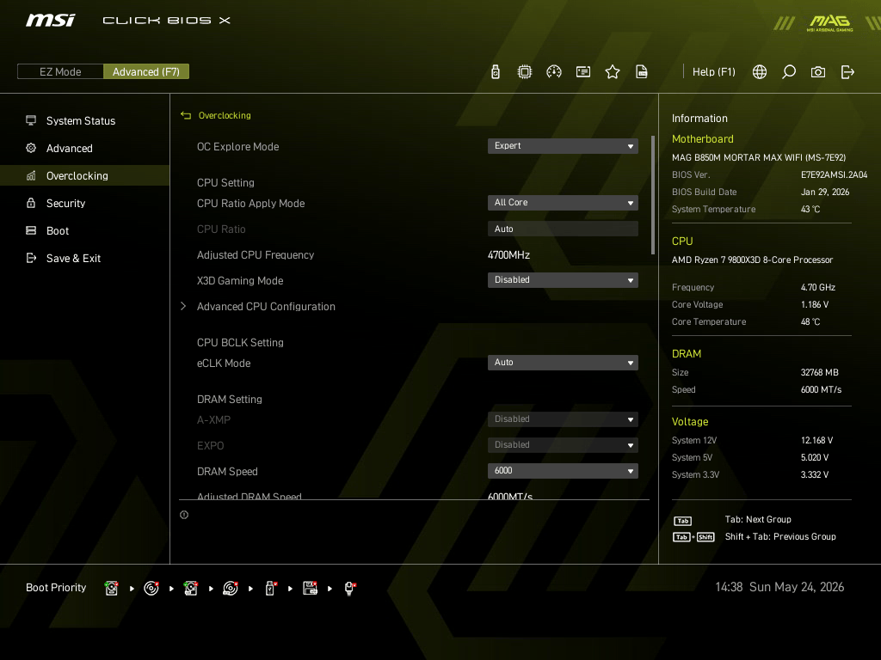The height and width of the screenshot is (660, 881).
Task: Open the search magnifier icon
Action: point(789,72)
